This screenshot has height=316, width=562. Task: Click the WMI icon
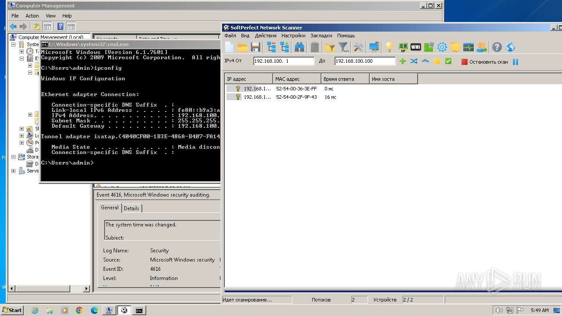coord(415,47)
